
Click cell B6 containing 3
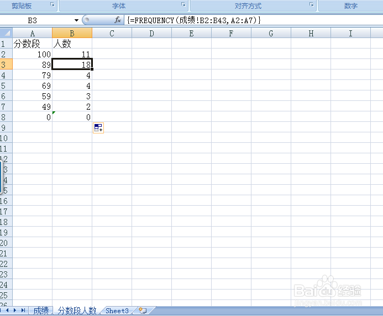click(72, 96)
